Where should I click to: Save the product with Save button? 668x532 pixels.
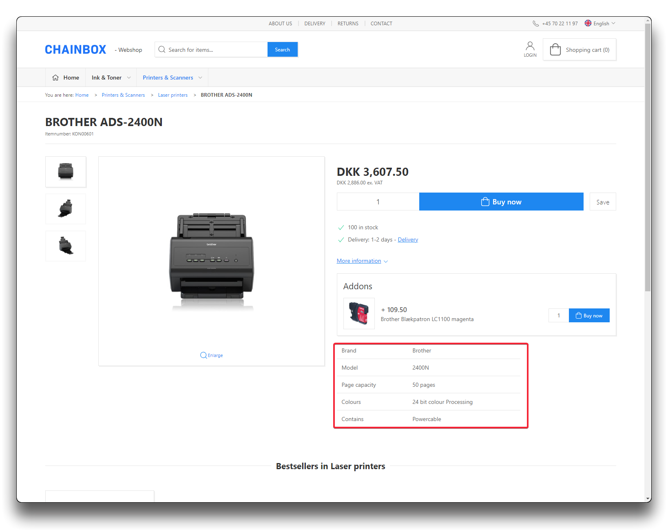(602, 202)
